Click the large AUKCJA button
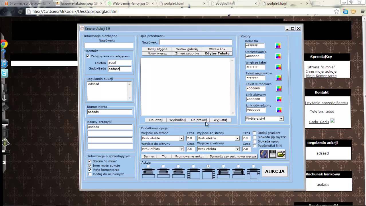 pos(275,172)
